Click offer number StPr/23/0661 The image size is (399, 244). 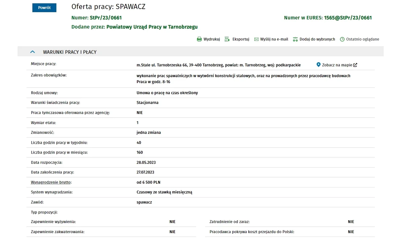coord(106,18)
